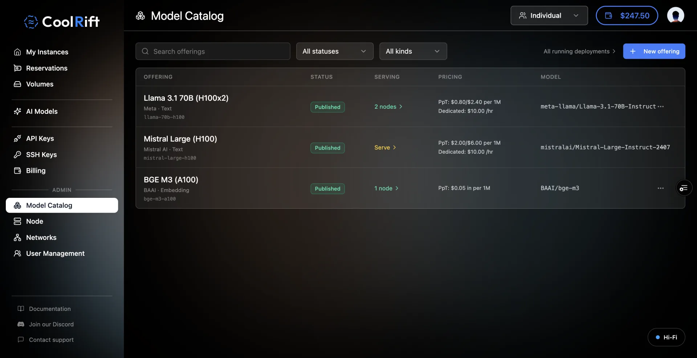Click mistralai/Mistral-Large-Instruct-2407 model text
Viewport: 697px width, 358px height.
(x=605, y=147)
